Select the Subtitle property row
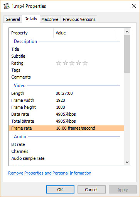140x197 pixels. 66,56
